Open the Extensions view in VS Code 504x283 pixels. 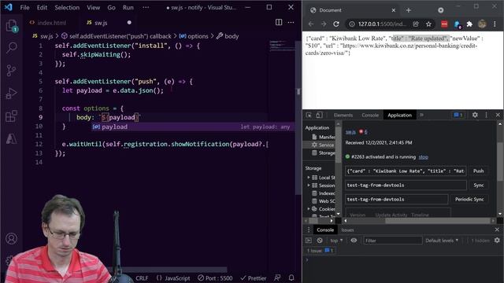pos(12,116)
